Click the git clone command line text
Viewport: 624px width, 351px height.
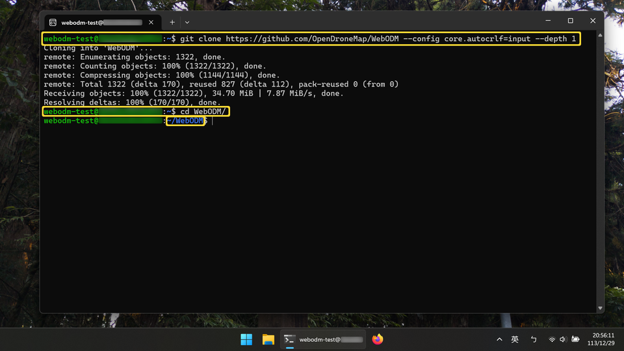click(378, 38)
